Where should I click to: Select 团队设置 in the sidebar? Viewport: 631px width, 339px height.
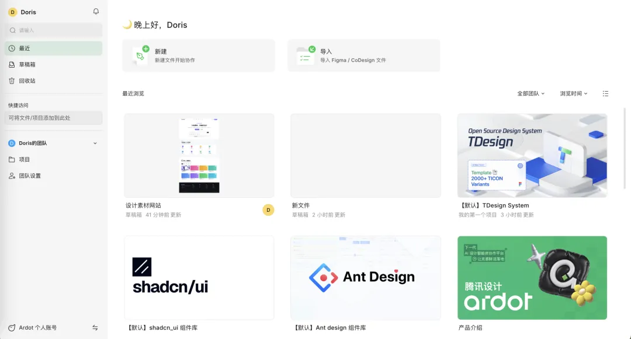click(x=54, y=176)
